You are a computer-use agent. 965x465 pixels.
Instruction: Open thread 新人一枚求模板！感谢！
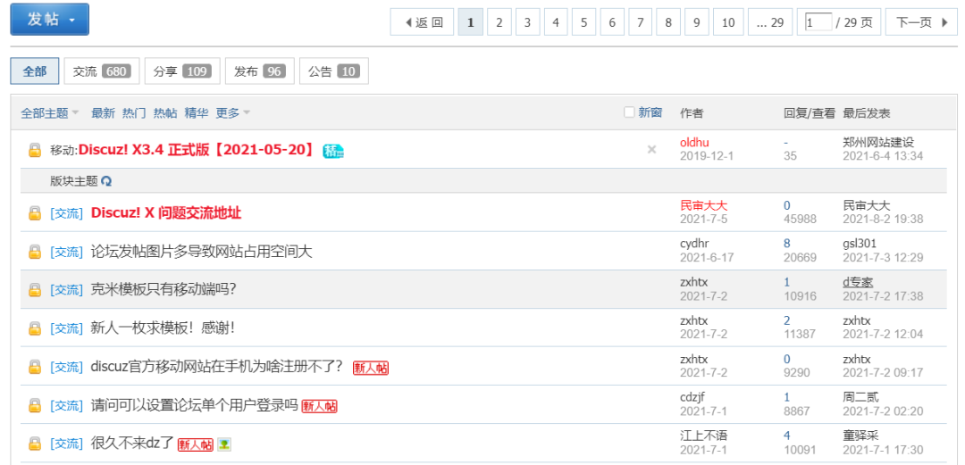[x=163, y=328]
